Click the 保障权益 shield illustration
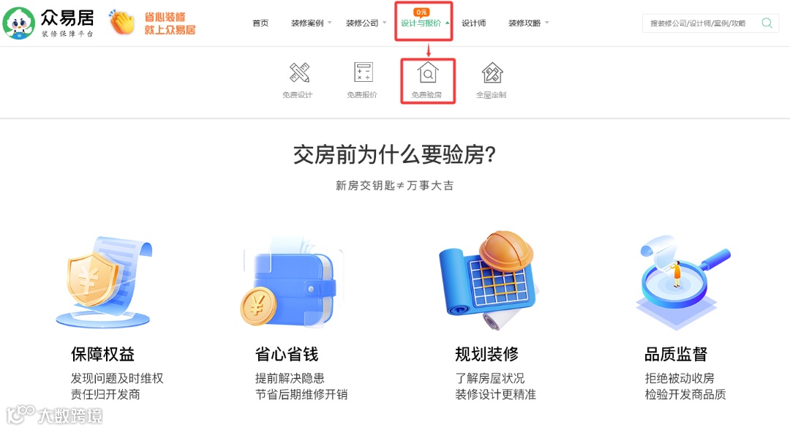The height and width of the screenshot is (430, 790). pyautogui.click(x=103, y=282)
